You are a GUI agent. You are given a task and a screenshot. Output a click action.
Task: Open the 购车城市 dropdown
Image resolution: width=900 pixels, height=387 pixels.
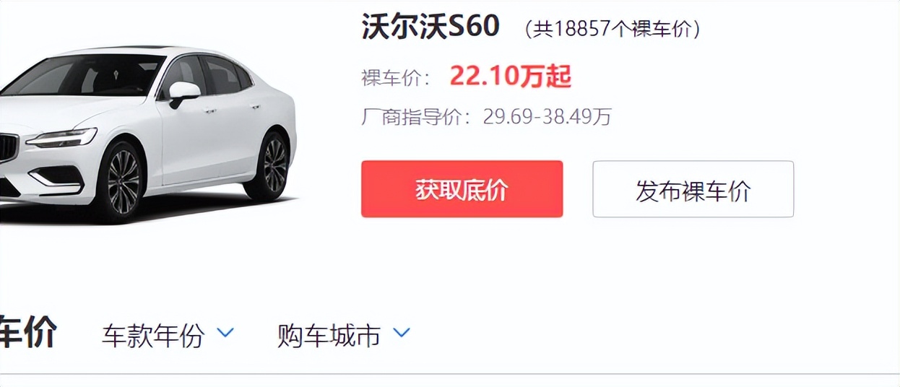(x=344, y=335)
